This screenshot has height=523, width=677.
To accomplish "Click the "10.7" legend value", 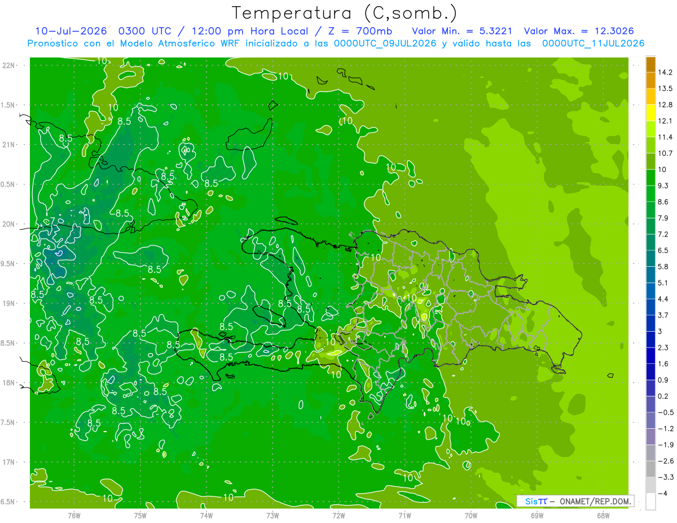I will [x=665, y=153].
